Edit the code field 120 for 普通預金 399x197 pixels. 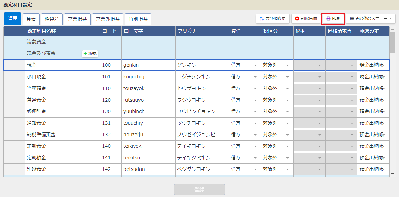pos(110,100)
